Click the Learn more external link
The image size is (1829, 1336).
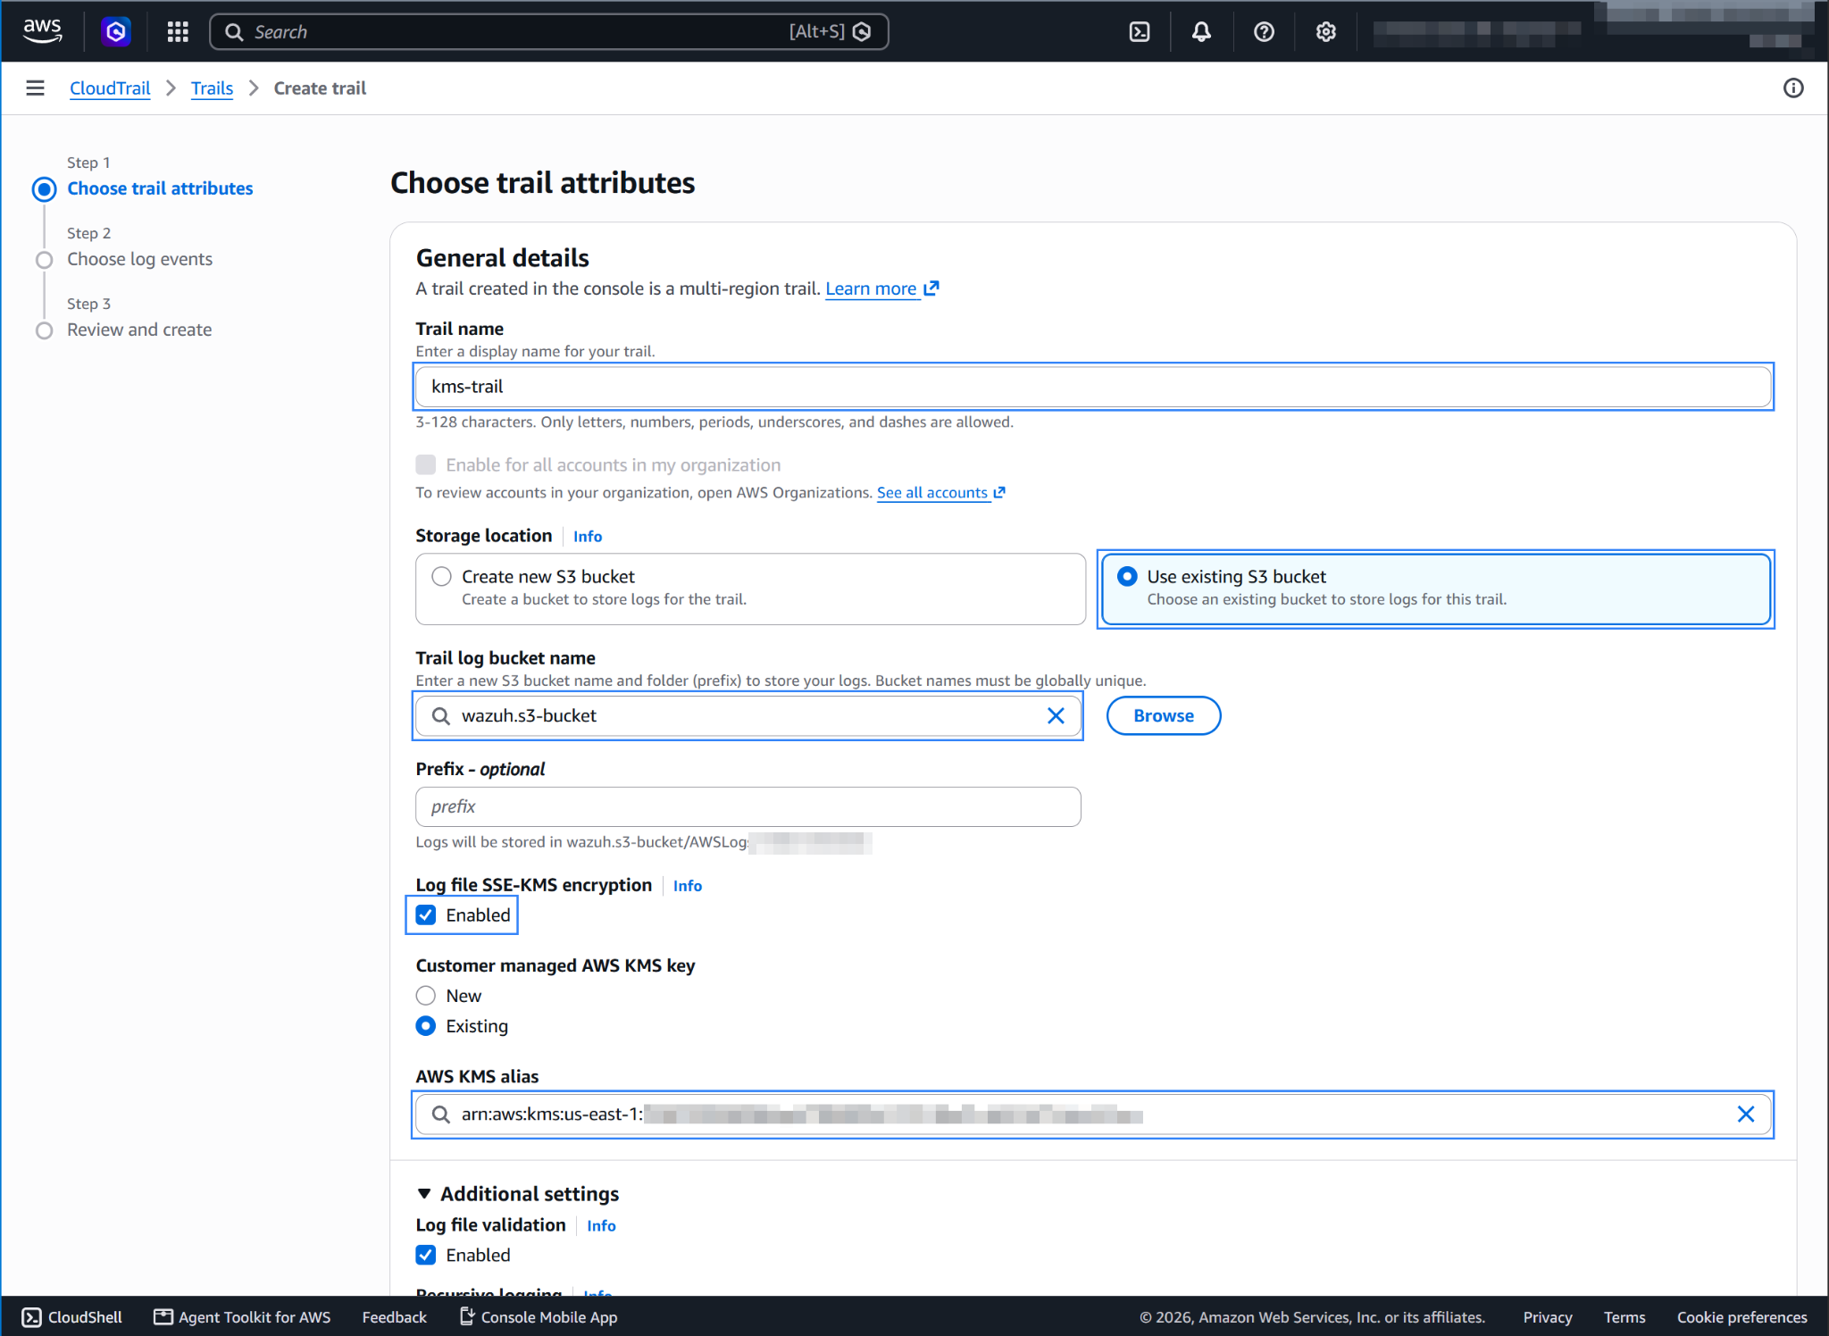click(881, 288)
